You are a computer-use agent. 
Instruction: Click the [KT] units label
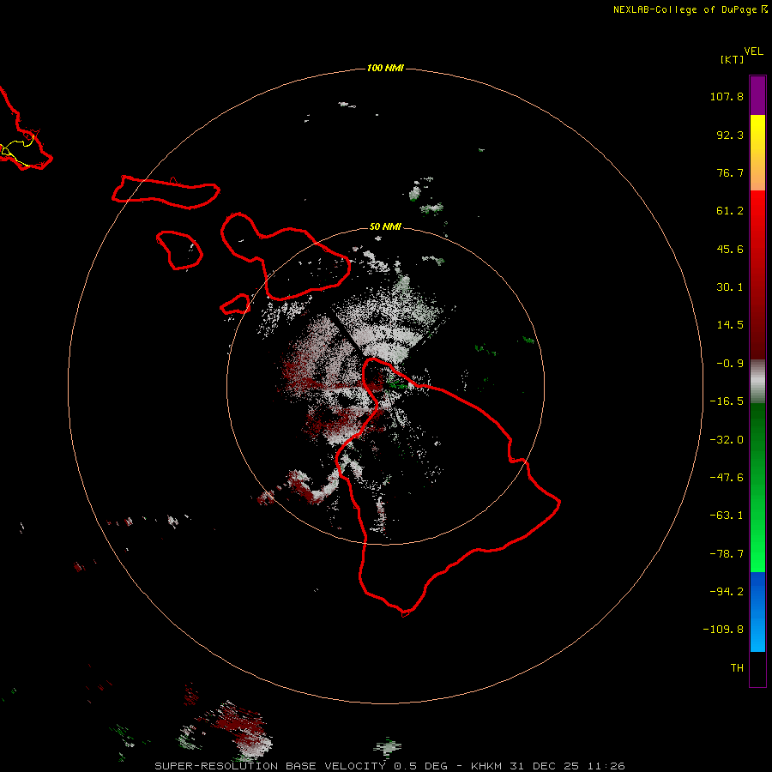click(x=733, y=59)
